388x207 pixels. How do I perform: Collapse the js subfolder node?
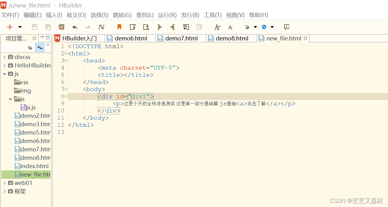(x=10, y=99)
